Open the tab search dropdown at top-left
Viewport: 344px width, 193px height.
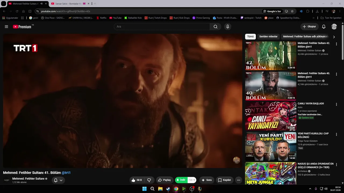tap(3, 4)
